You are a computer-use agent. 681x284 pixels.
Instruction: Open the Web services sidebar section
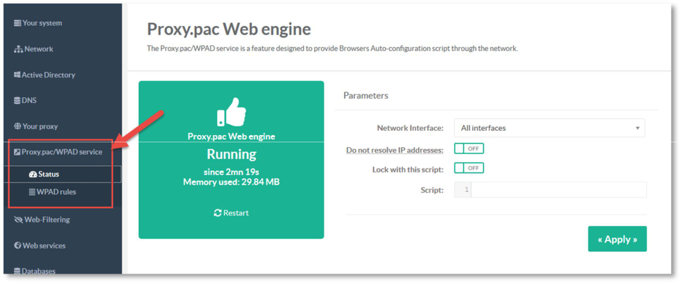44,246
